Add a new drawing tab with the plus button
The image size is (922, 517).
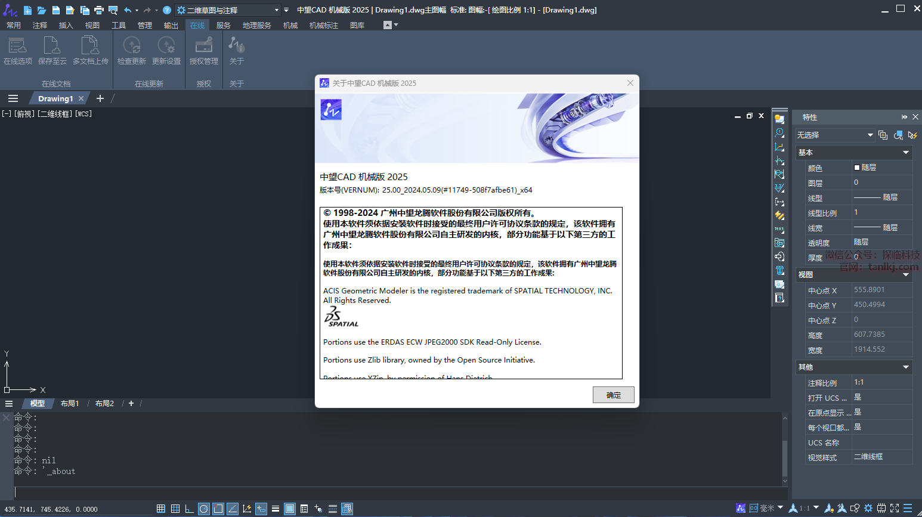click(100, 98)
